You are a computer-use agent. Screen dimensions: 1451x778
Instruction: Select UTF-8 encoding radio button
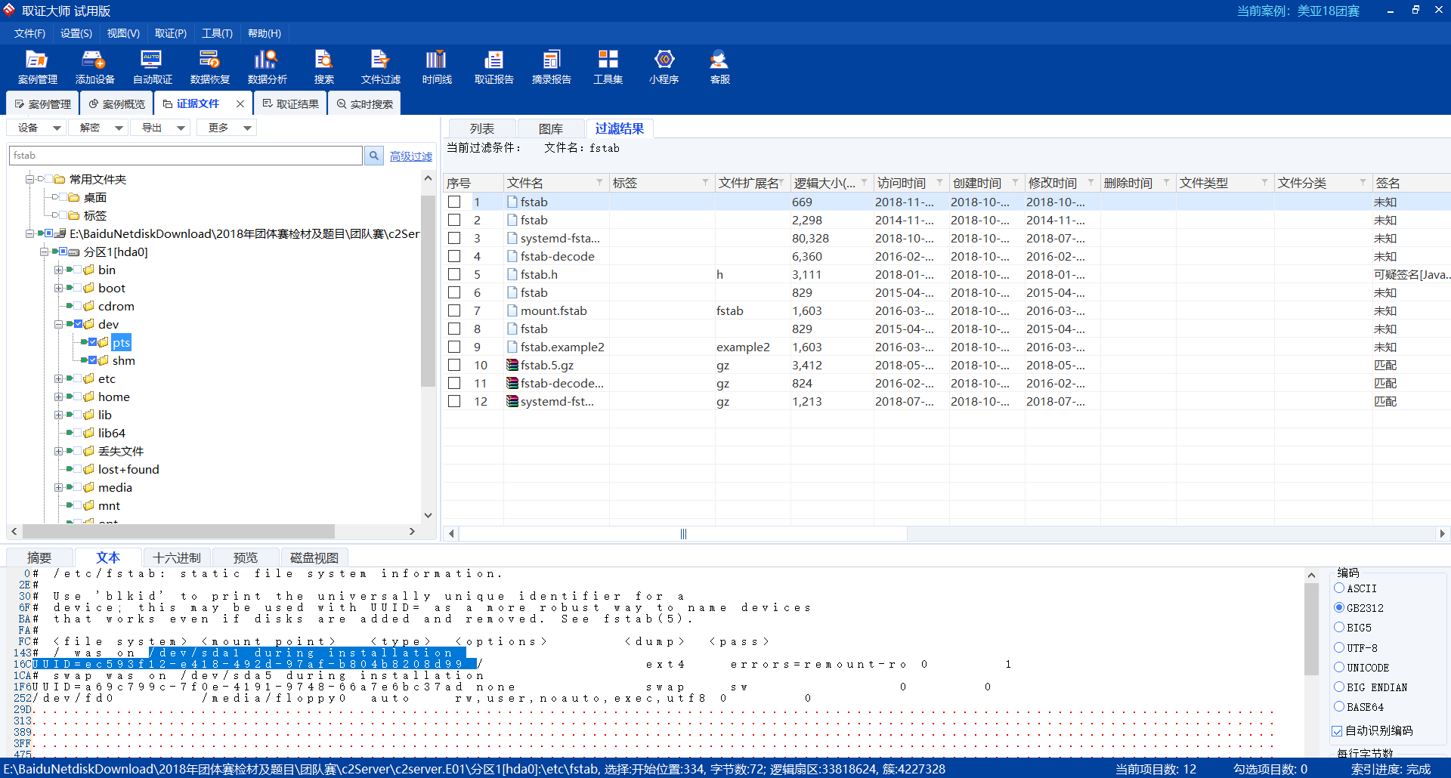(1339, 647)
